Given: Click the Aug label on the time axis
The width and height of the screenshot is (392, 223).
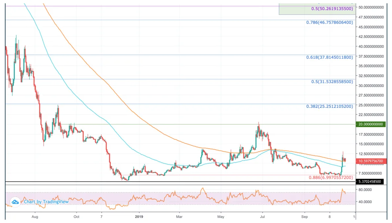Looking at the screenshot, I should (x=35, y=217).
